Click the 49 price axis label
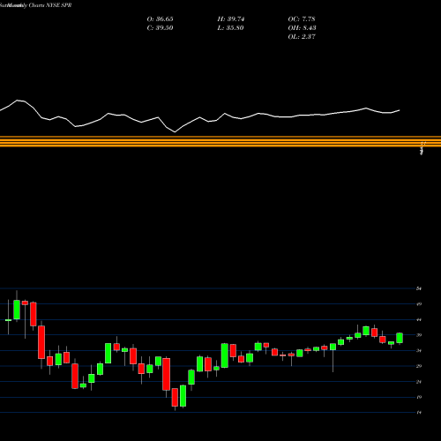 click(419, 304)
